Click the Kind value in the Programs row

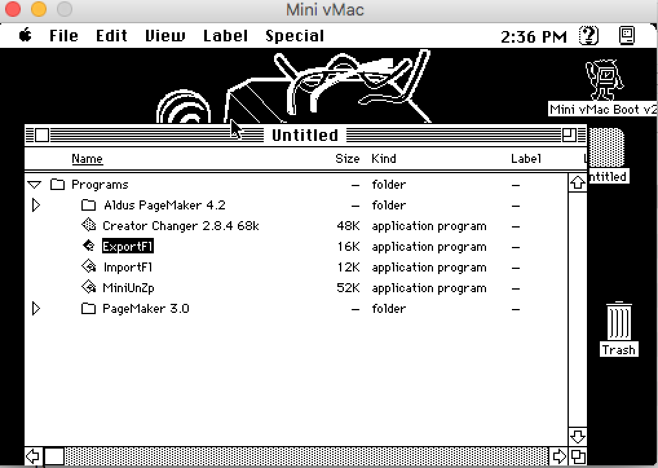tap(388, 185)
